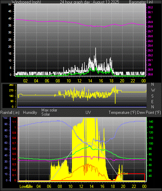Image resolution: width=162 pixels, height=191 pixels.
Task: Select the Rainfall (.in) legend label
Action: click(10, 113)
